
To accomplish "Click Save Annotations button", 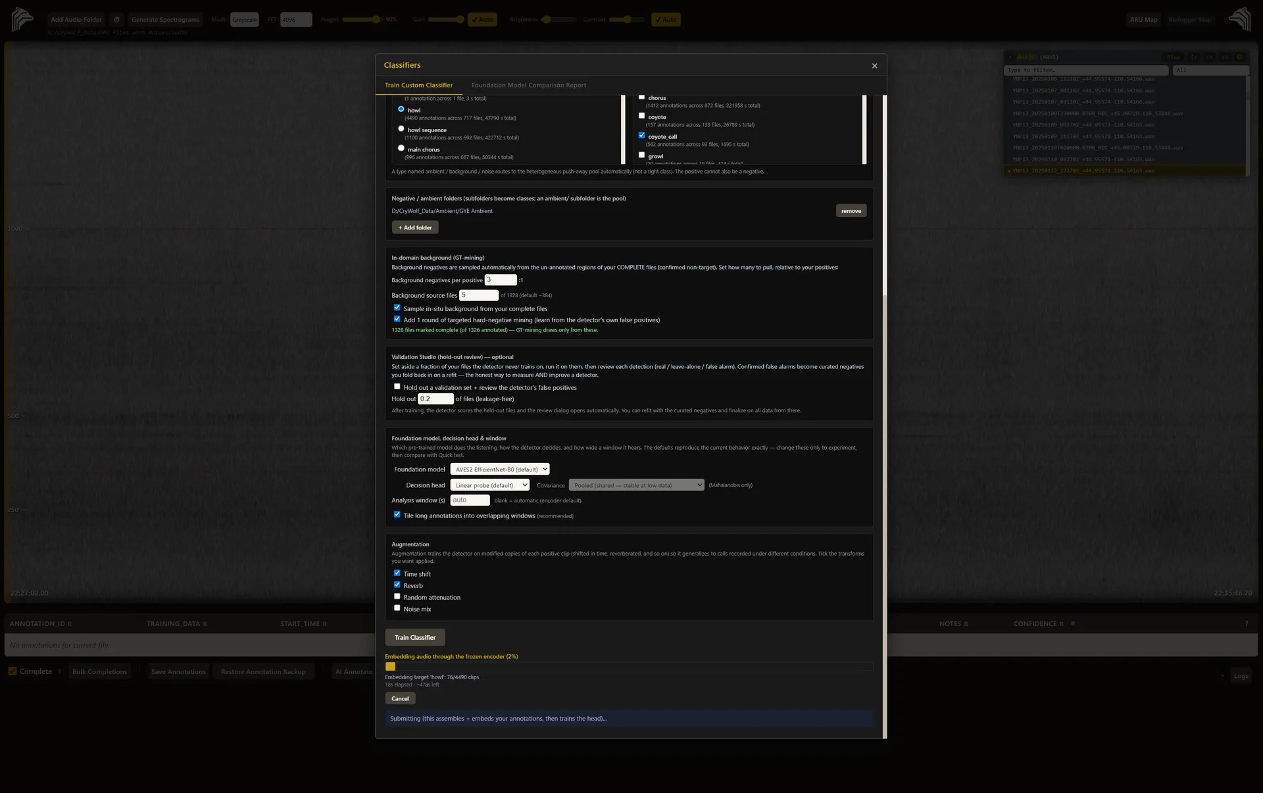I will click(x=178, y=672).
